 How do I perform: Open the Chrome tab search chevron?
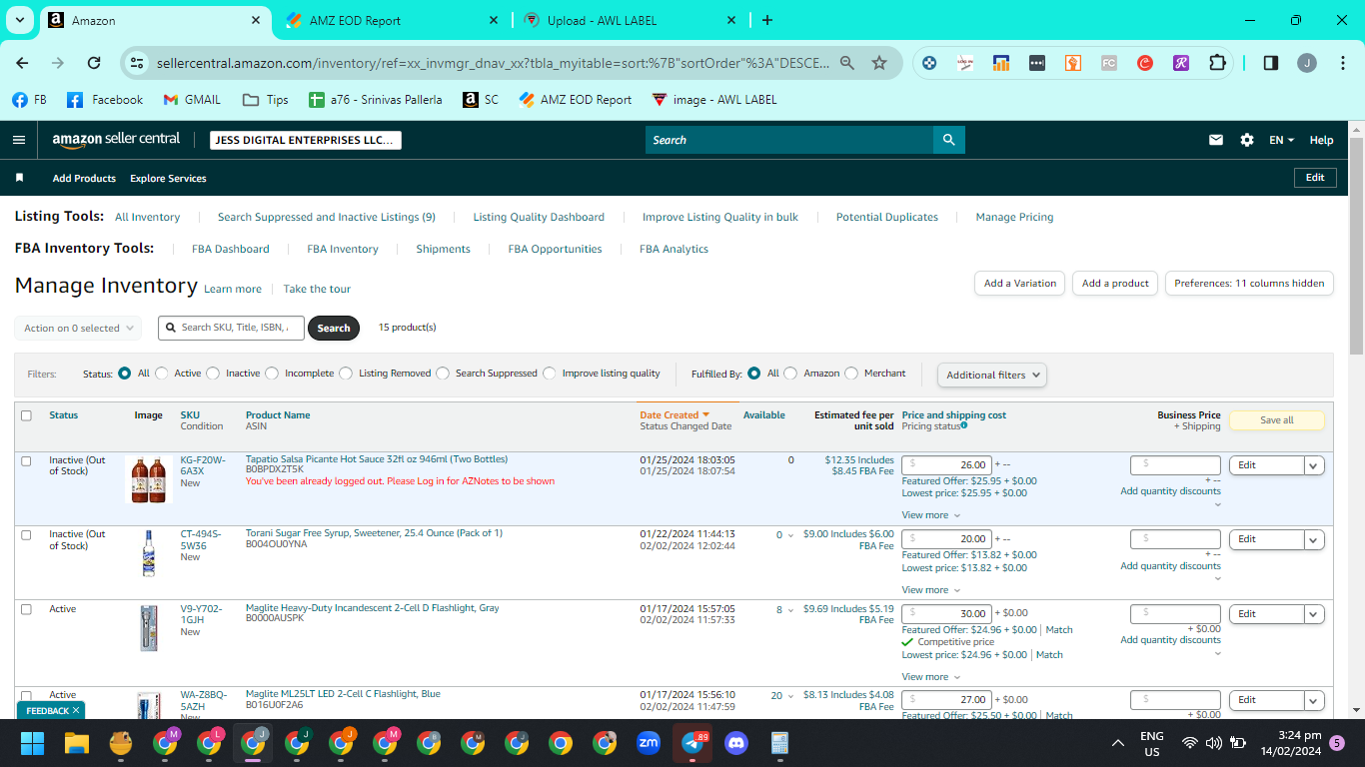click(19, 20)
